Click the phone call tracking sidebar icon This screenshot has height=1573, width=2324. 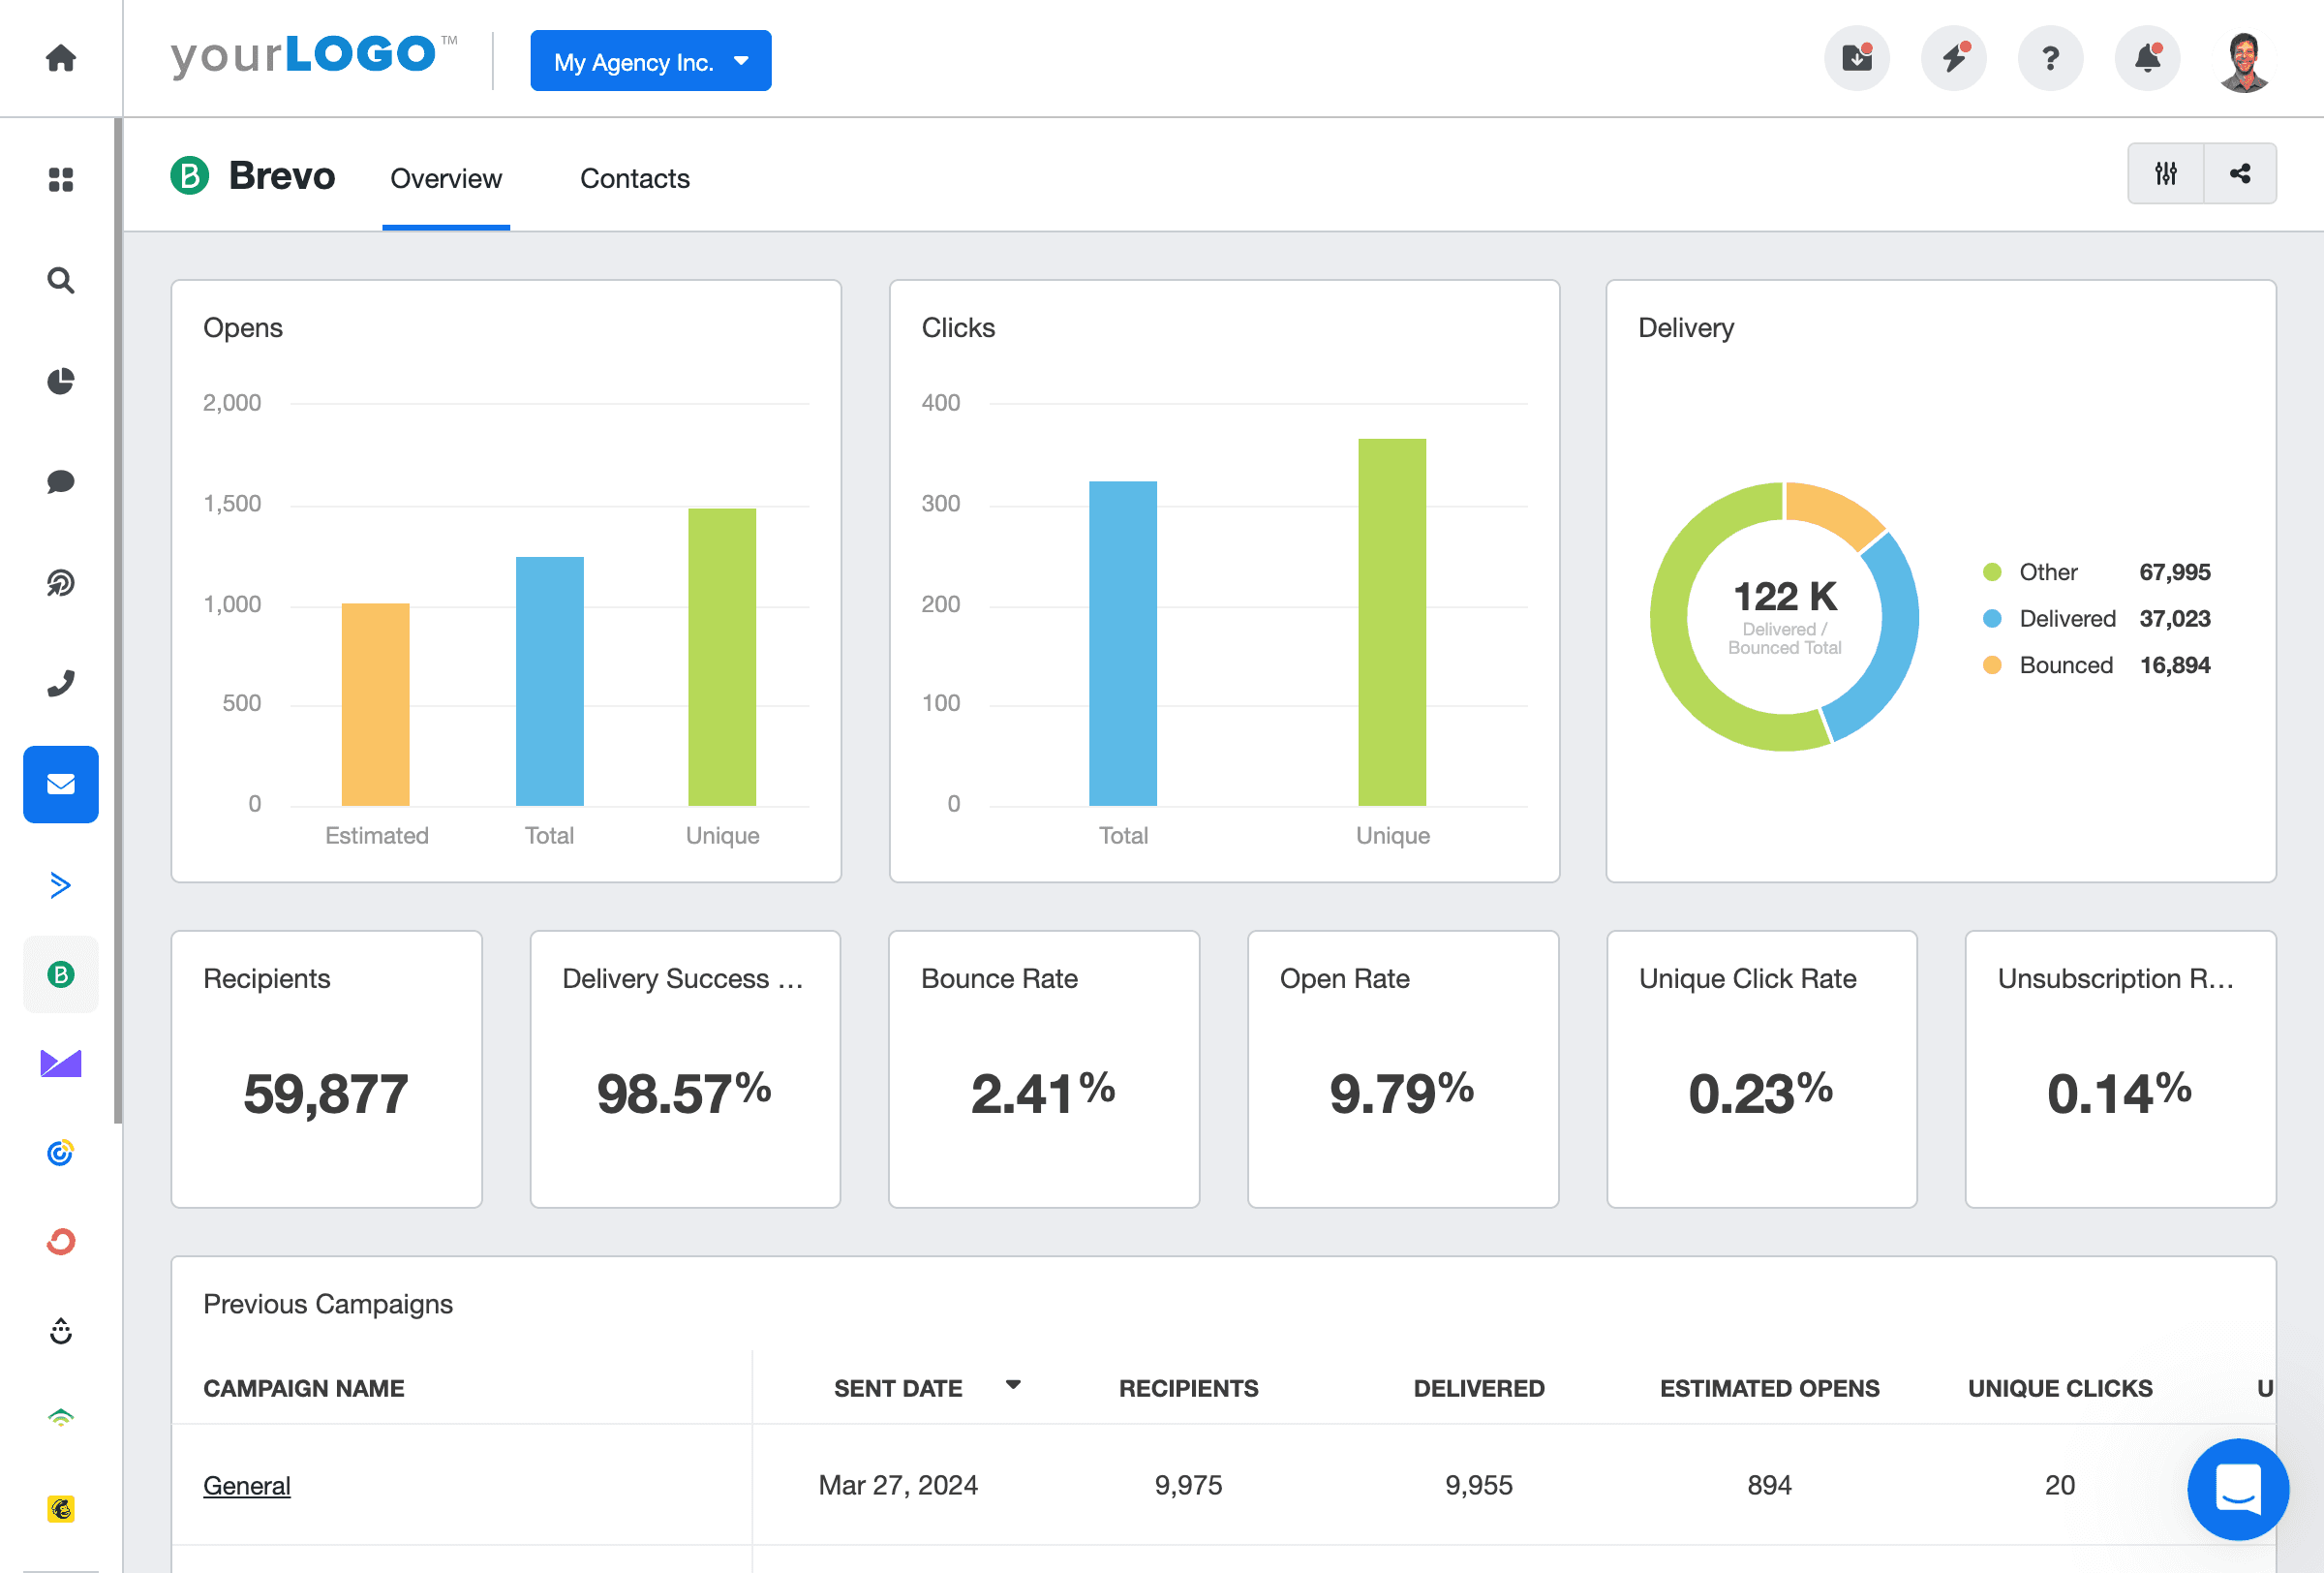pos(61,684)
